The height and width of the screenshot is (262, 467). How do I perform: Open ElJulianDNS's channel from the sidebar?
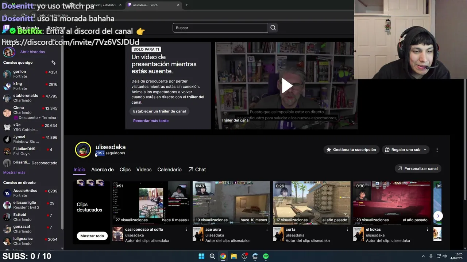point(31,151)
